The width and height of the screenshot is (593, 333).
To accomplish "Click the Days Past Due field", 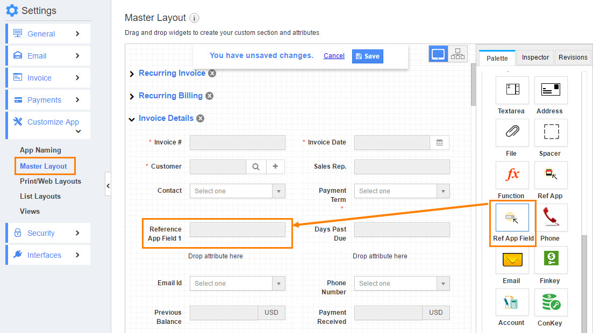I will [402, 229].
